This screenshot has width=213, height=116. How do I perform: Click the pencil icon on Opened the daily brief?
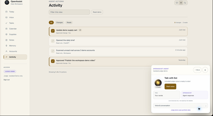53,41
